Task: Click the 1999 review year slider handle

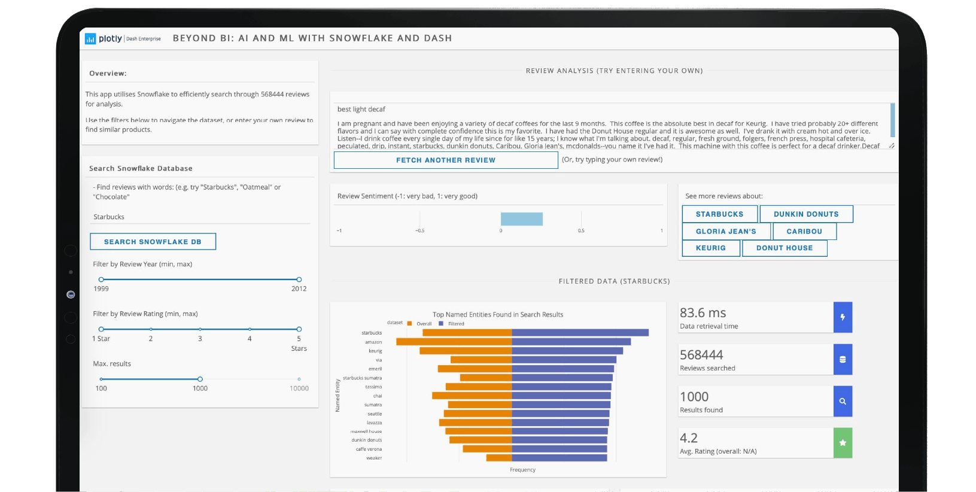Action: [x=101, y=280]
